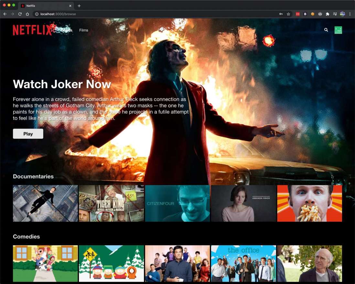
Task: Choose the Amanda Knox thumbnail
Action: (x=243, y=204)
